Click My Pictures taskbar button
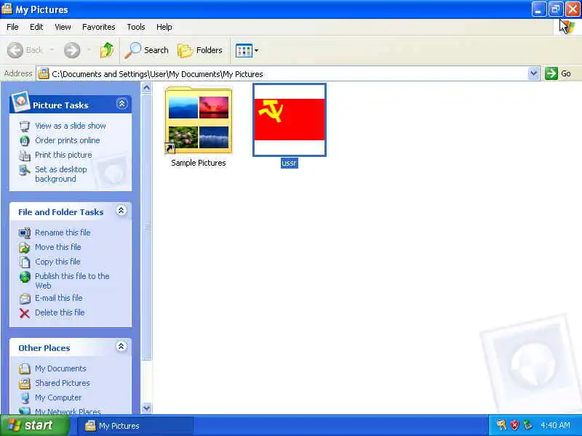 click(x=135, y=426)
